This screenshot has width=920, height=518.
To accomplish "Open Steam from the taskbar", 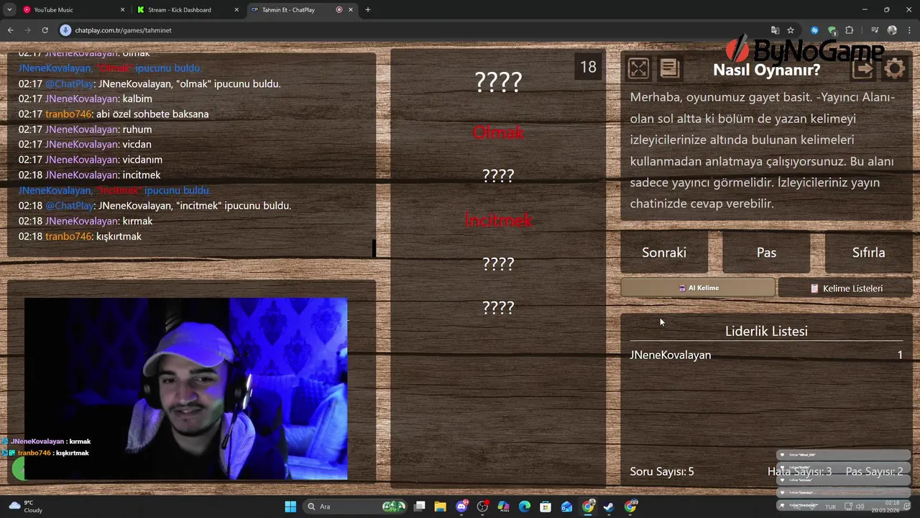I will point(609,506).
